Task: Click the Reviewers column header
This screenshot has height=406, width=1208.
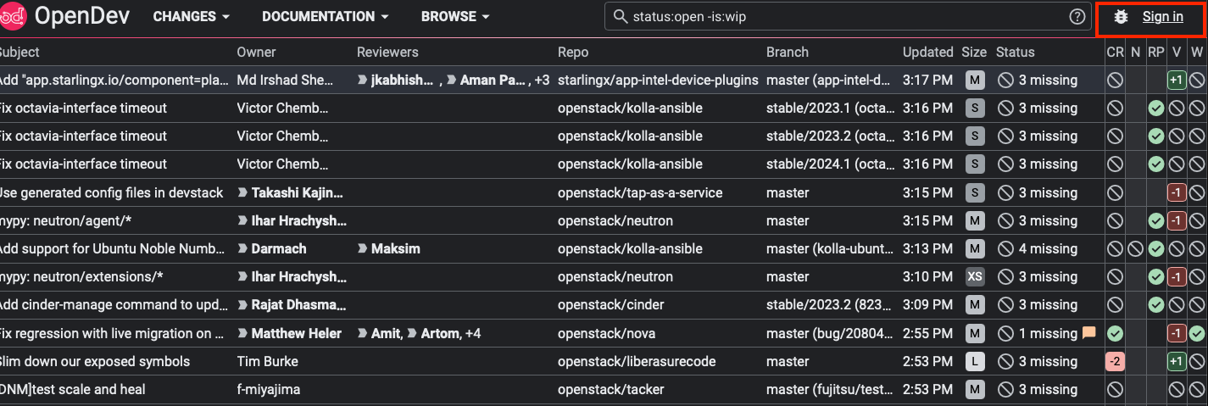Action: 387,52
